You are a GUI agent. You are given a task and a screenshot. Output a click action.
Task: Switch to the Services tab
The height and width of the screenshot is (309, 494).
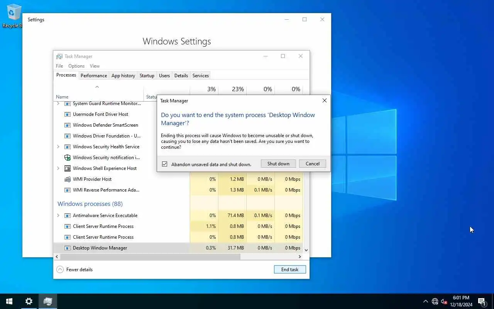[x=201, y=76]
